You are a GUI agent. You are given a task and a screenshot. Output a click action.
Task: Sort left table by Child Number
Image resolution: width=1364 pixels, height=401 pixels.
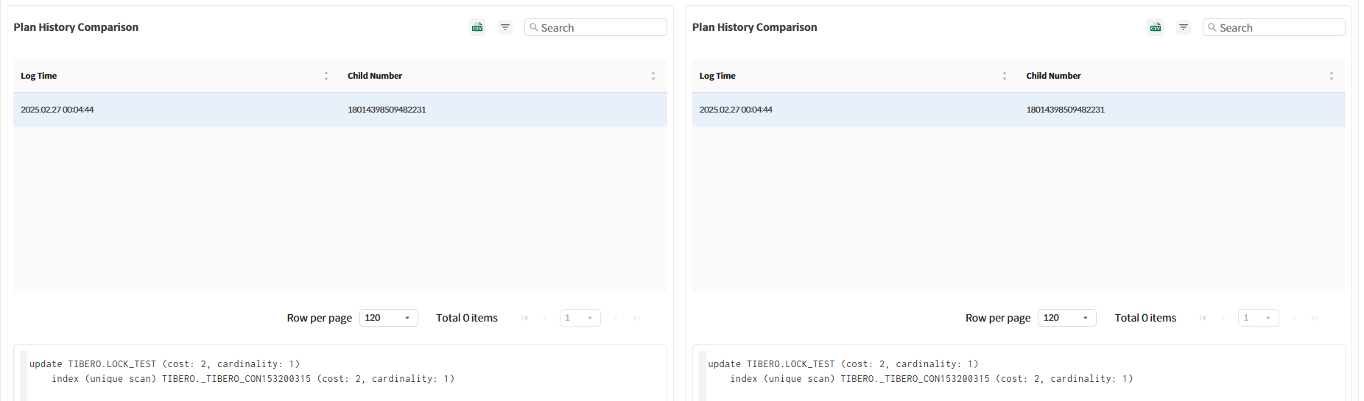coord(653,76)
